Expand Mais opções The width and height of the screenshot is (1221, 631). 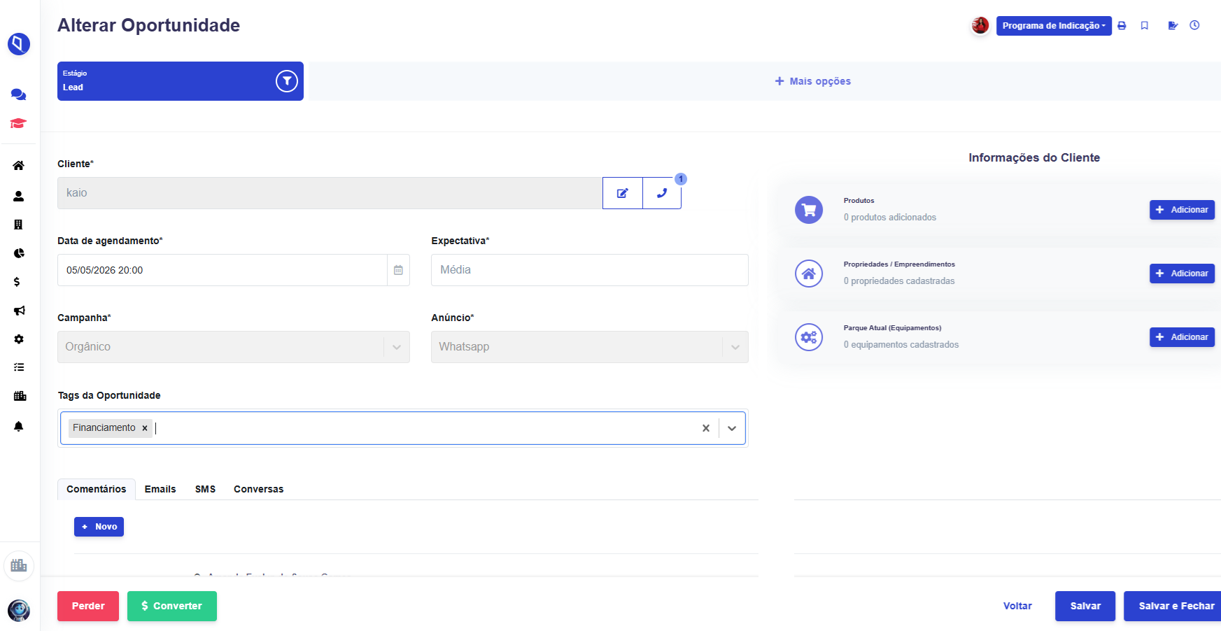[x=813, y=81]
